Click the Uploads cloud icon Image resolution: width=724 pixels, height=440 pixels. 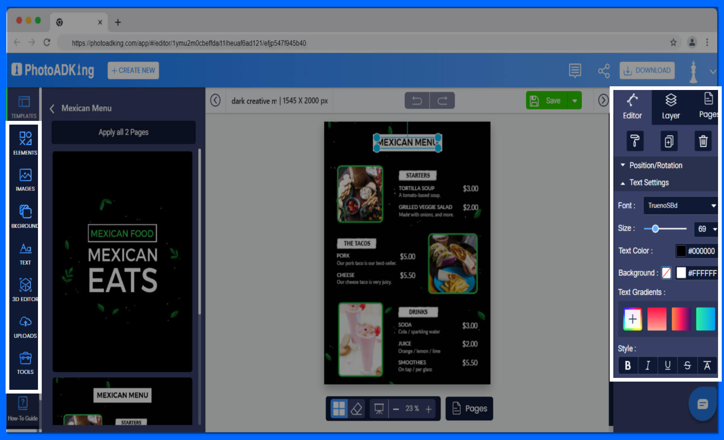point(25,322)
